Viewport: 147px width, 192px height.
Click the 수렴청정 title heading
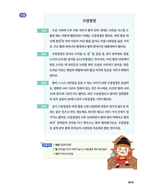pos(89,21)
